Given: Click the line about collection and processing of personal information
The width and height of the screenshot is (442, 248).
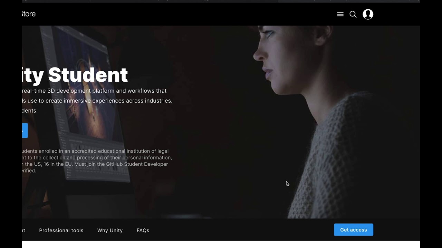Looking at the screenshot, I should (97, 158).
